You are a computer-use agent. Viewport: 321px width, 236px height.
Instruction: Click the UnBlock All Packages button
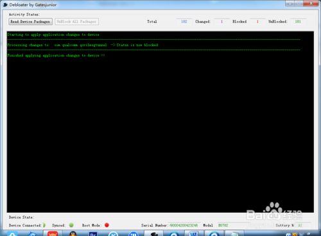pos(76,22)
